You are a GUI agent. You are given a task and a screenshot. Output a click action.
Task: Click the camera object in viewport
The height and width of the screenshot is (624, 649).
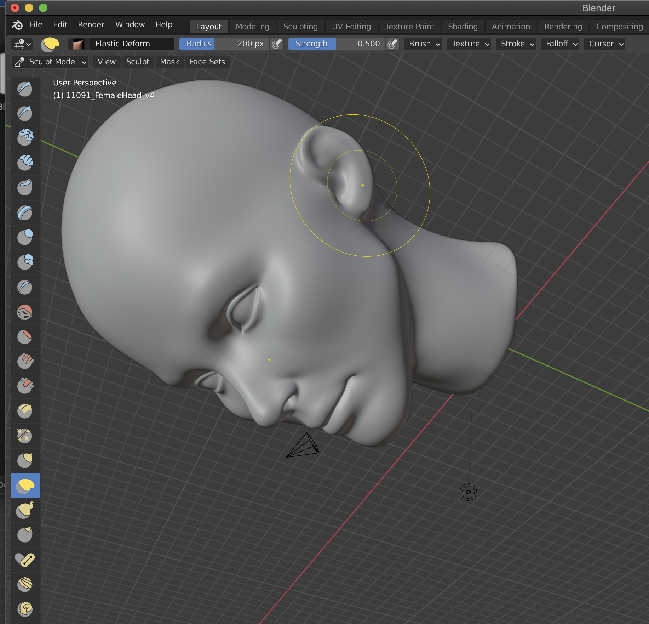point(303,446)
